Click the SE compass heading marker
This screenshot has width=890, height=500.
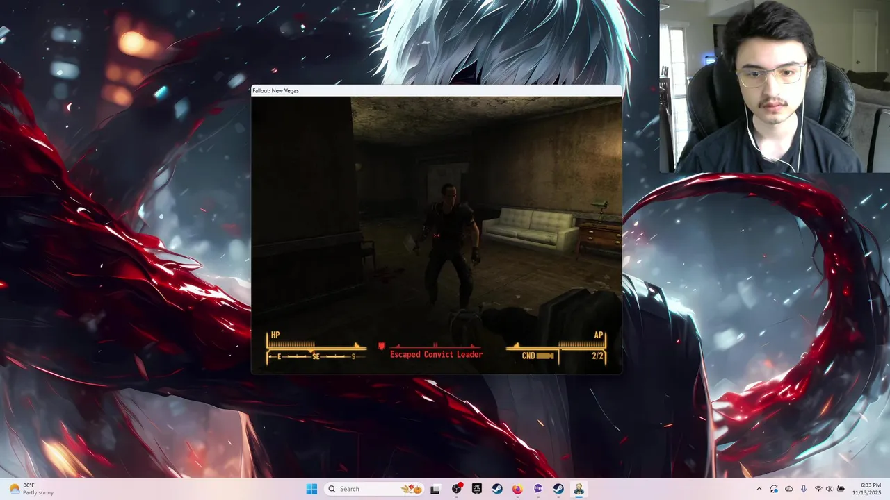[316, 356]
